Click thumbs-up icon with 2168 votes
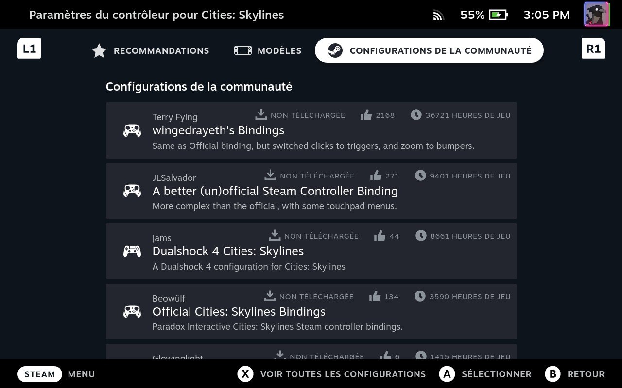 366,115
